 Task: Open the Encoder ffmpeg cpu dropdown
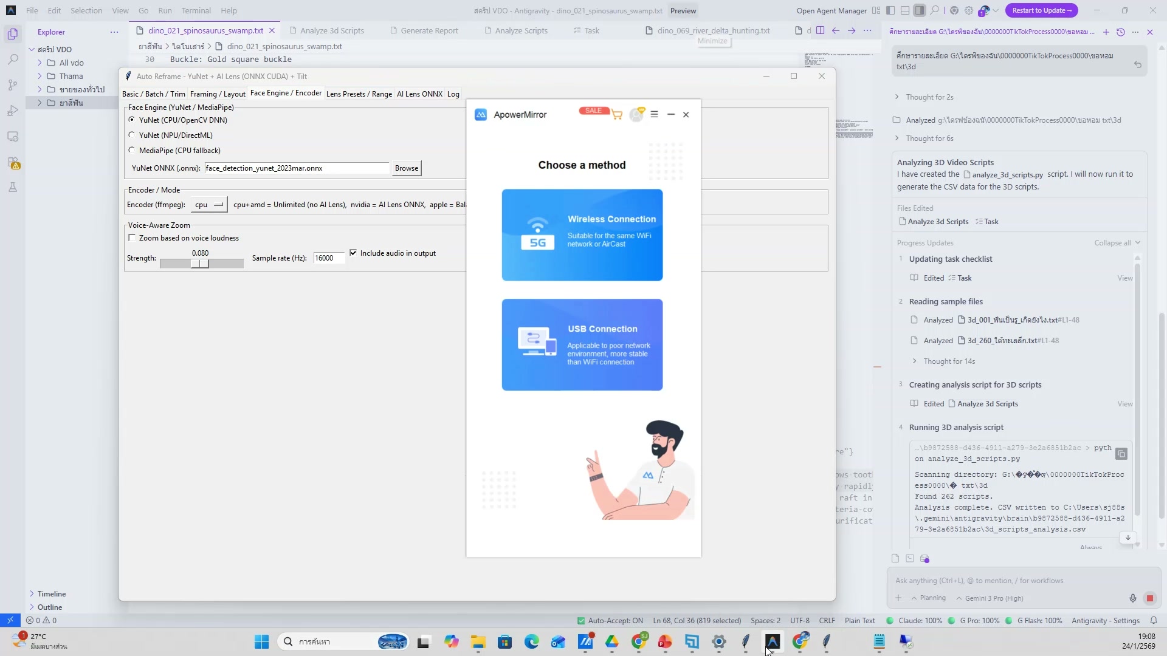click(x=208, y=205)
